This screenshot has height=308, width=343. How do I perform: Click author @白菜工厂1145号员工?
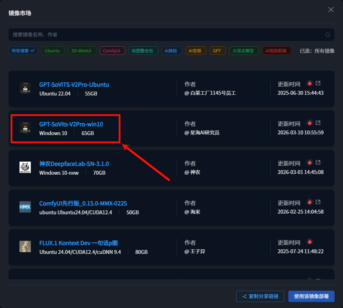pos(210,93)
